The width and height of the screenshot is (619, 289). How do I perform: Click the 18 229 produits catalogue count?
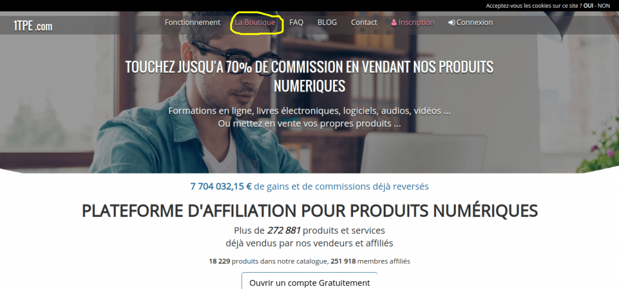219,261
